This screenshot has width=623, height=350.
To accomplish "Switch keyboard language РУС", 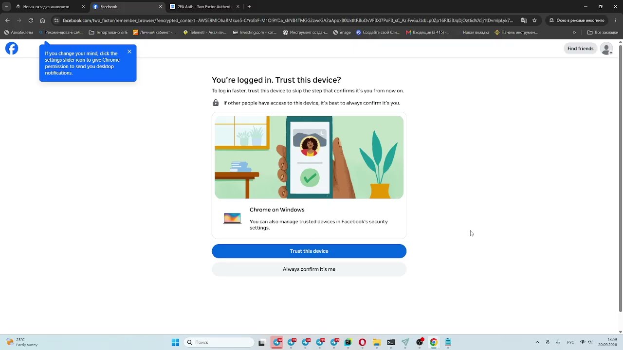I will click(571, 342).
